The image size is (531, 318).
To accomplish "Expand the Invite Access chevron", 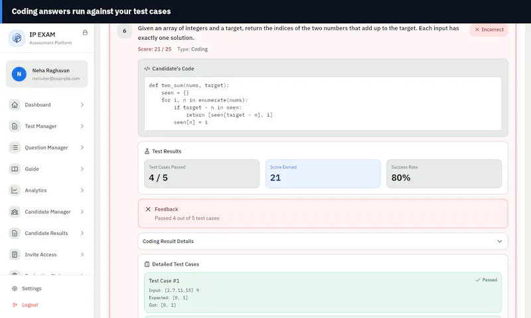I will pyautogui.click(x=82, y=254).
